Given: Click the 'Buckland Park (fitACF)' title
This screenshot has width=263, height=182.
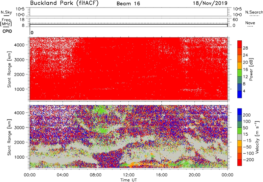Looking at the screenshot, I should (64, 3).
